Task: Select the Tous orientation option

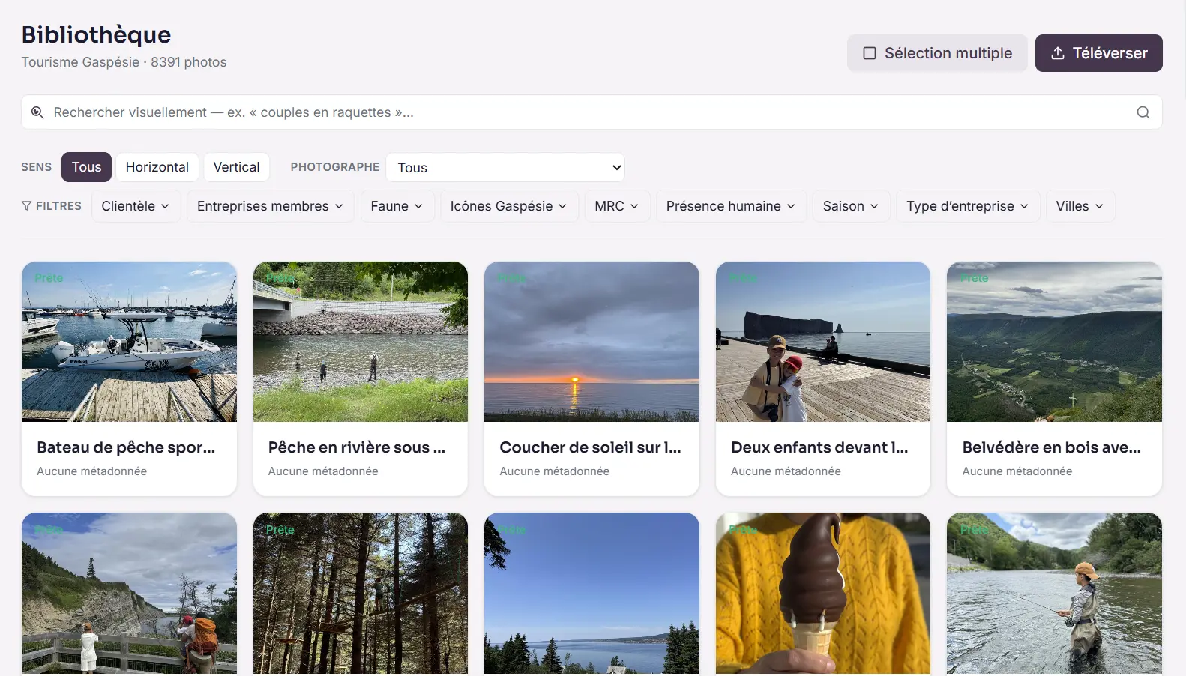Action: 86,167
